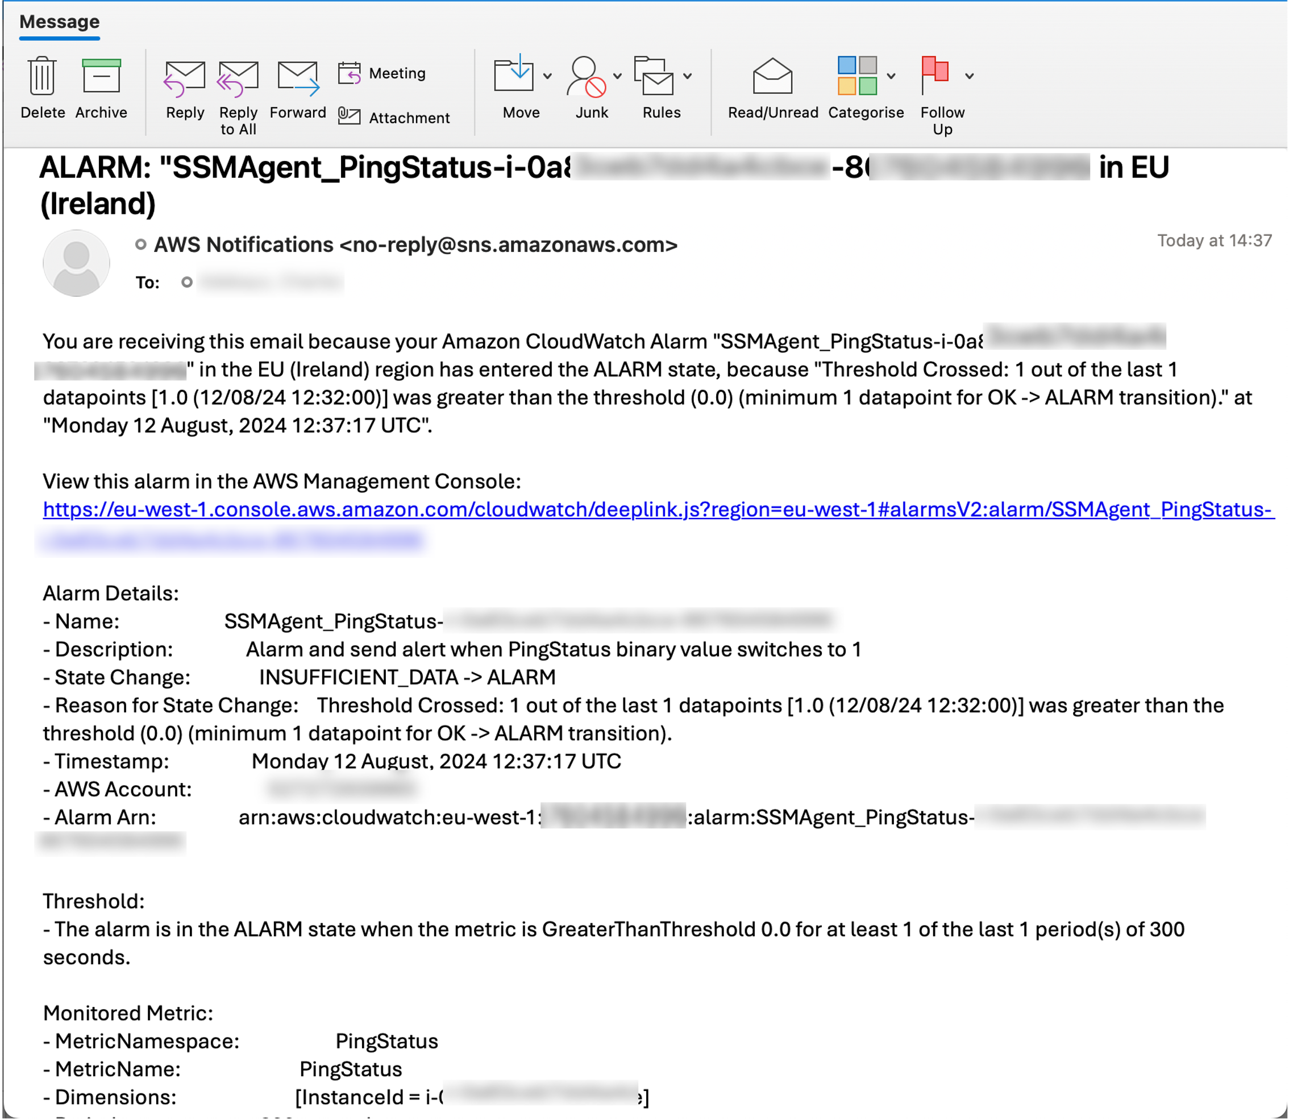Open the Follow Up dropdown
The width and height of the screenshot is (1289, 1120).
coord(969,75)
